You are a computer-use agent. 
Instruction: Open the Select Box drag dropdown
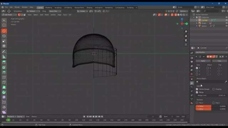(x=55, y=11)
